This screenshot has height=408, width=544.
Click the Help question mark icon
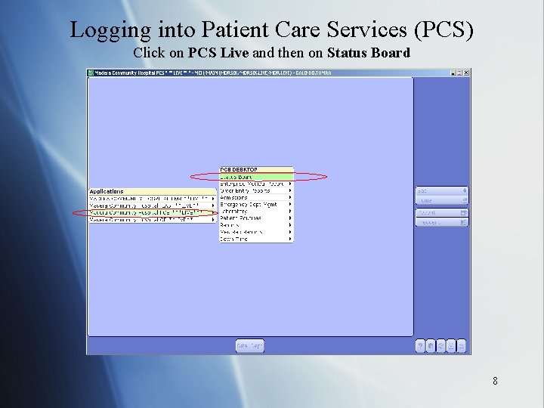(420, 346)
